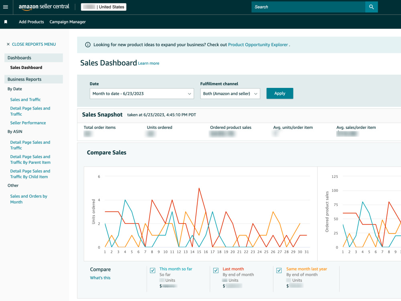Select the Business Reports section header
The image size is (401, 301).
click(34, 79)
